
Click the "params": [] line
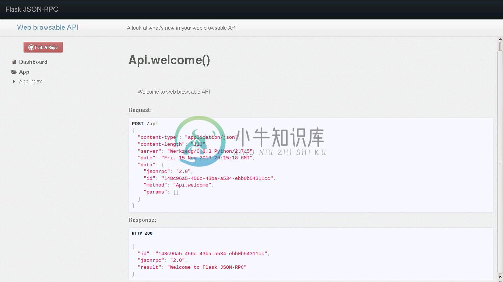[161, 192]
